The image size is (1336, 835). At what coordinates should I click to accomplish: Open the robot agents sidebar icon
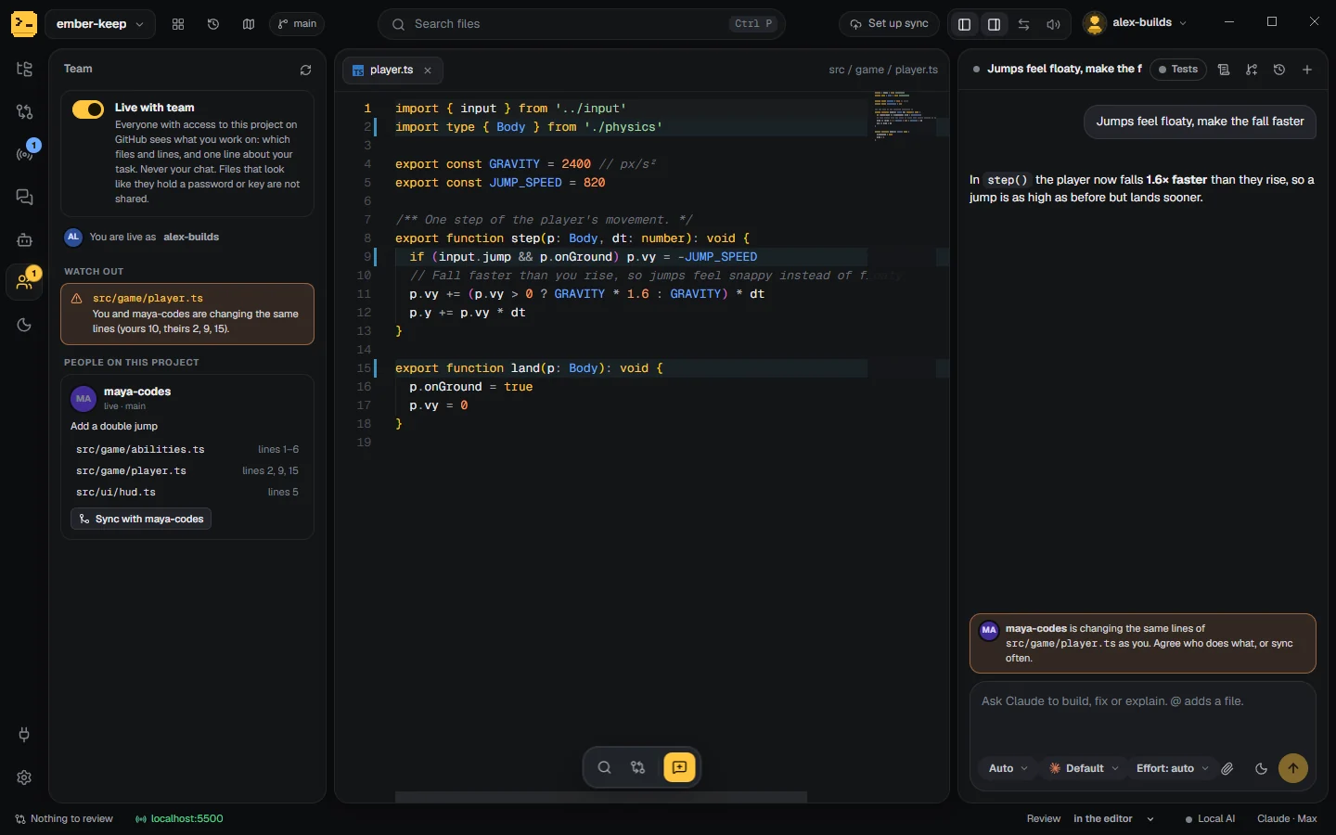[25, 239]
